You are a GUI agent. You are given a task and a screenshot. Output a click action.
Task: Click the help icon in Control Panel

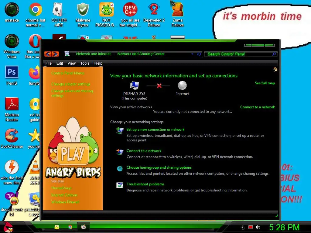[x=275, y=69]
